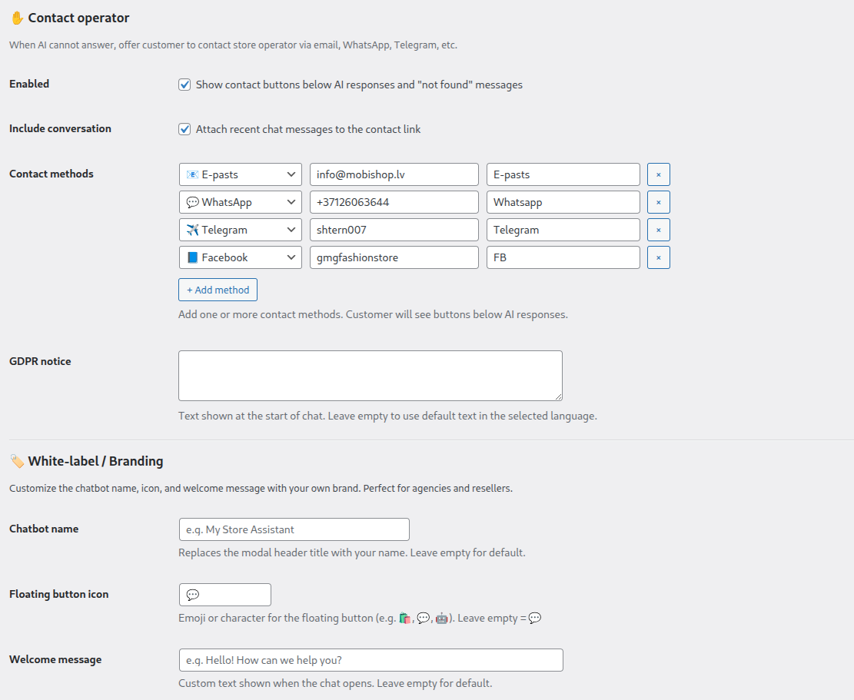Edit the shtern007 Telegram username field
The width and height of the screenshot is (854, 700).
tap(394, 231)
